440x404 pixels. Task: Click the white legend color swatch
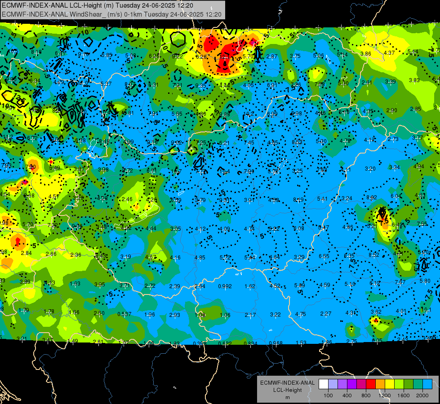[324, 384]
